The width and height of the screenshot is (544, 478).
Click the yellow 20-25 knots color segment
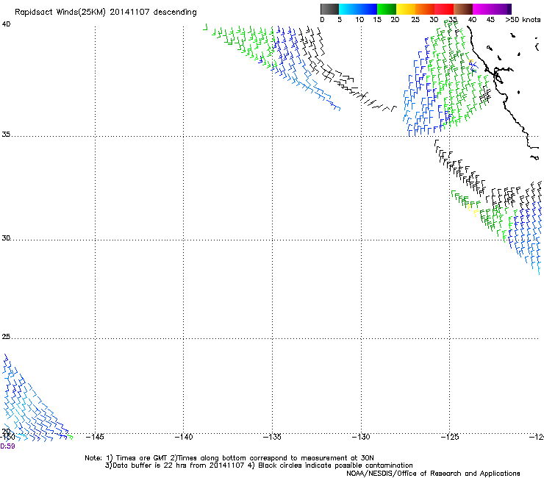coord(406,9)
